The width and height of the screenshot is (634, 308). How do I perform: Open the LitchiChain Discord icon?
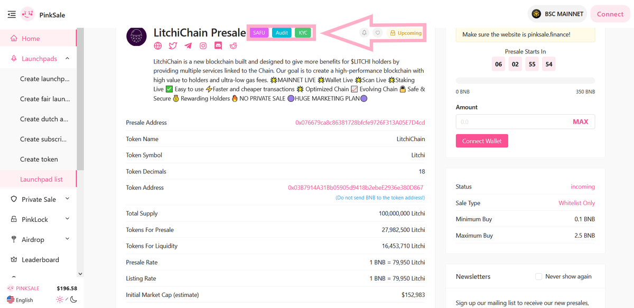point(218,46)
